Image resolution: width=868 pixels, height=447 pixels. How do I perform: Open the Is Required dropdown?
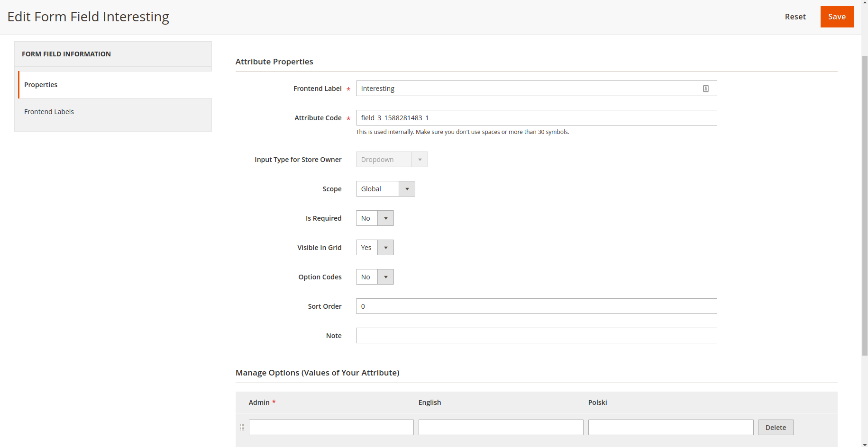[375, 218]
